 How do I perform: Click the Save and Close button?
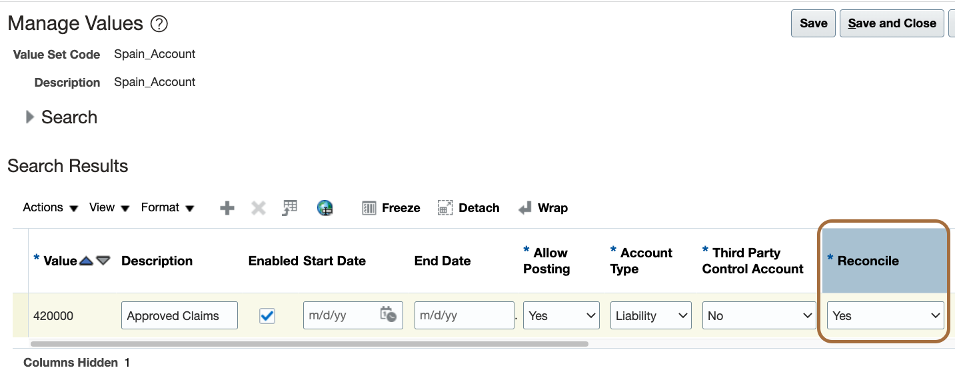click(892, 23)
